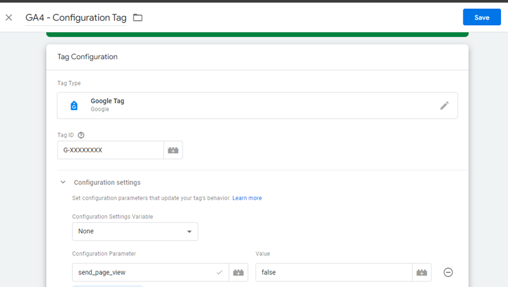Viewport: 508px width, 287px height.
Task: Click the blue Google Tag logo icon
Action: pos(74,106)
